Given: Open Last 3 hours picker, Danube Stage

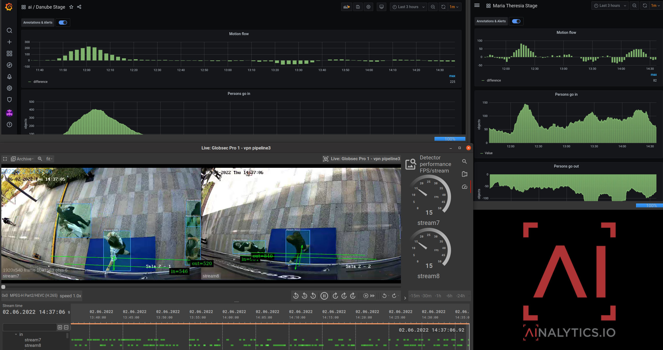Looking at the screenshot, I should point(408,7).
